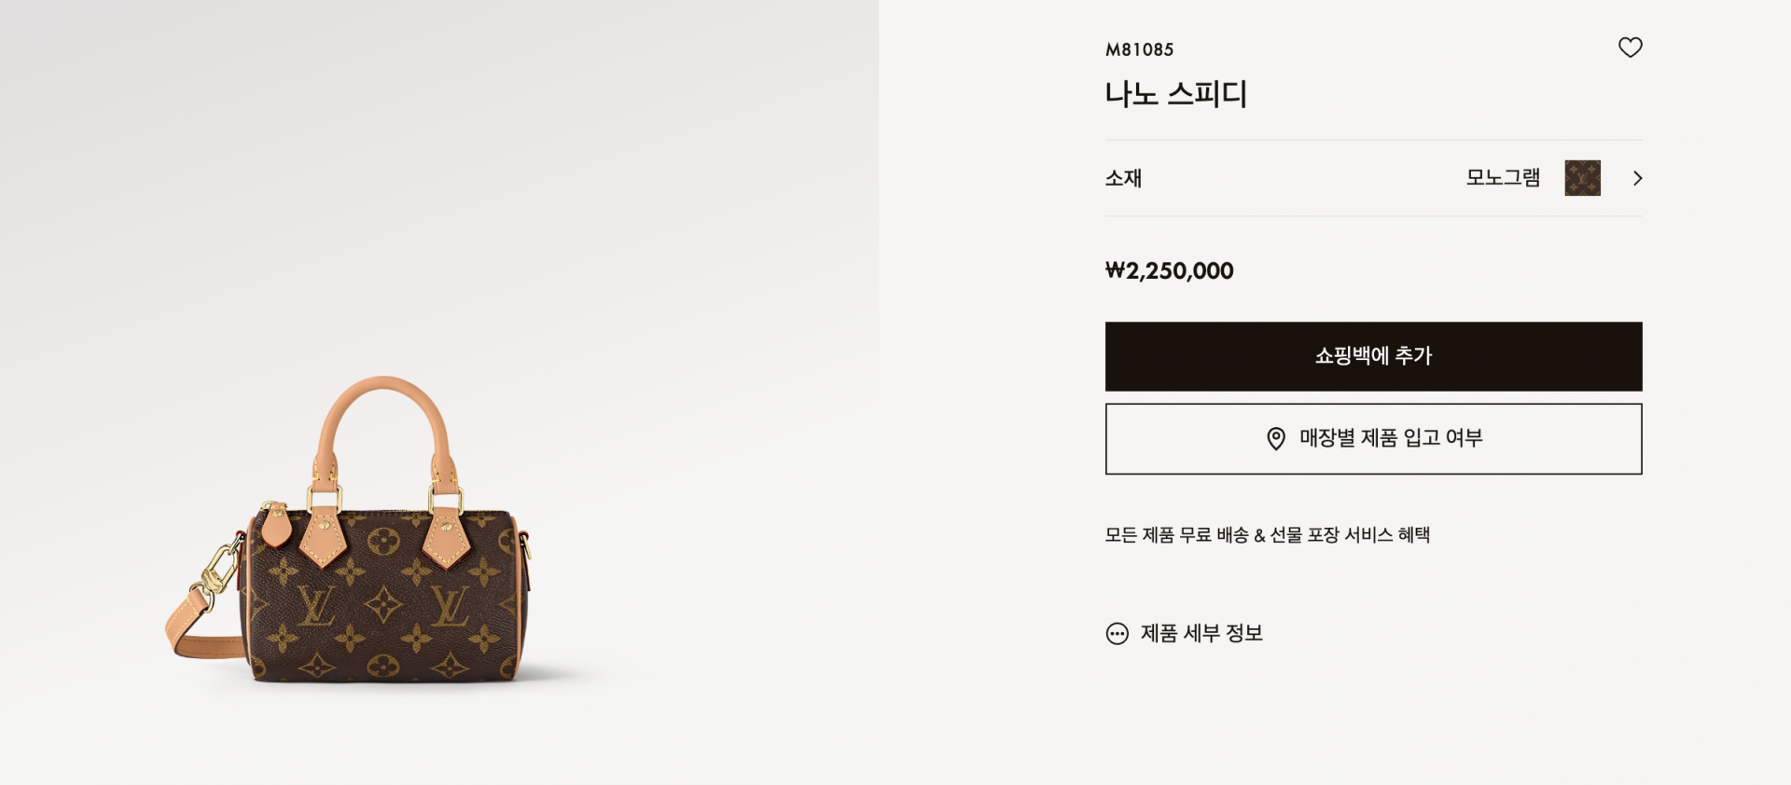
Task: Click the monogram pattern swatch
Action: point(1582,178)
